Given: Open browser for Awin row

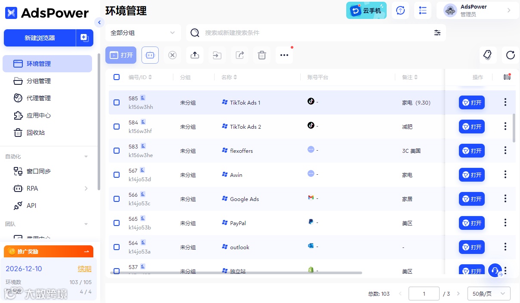Looking at the screenshot, I should pos(472,175).
